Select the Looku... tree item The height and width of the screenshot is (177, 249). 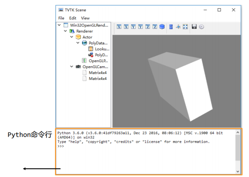[102, 49]
